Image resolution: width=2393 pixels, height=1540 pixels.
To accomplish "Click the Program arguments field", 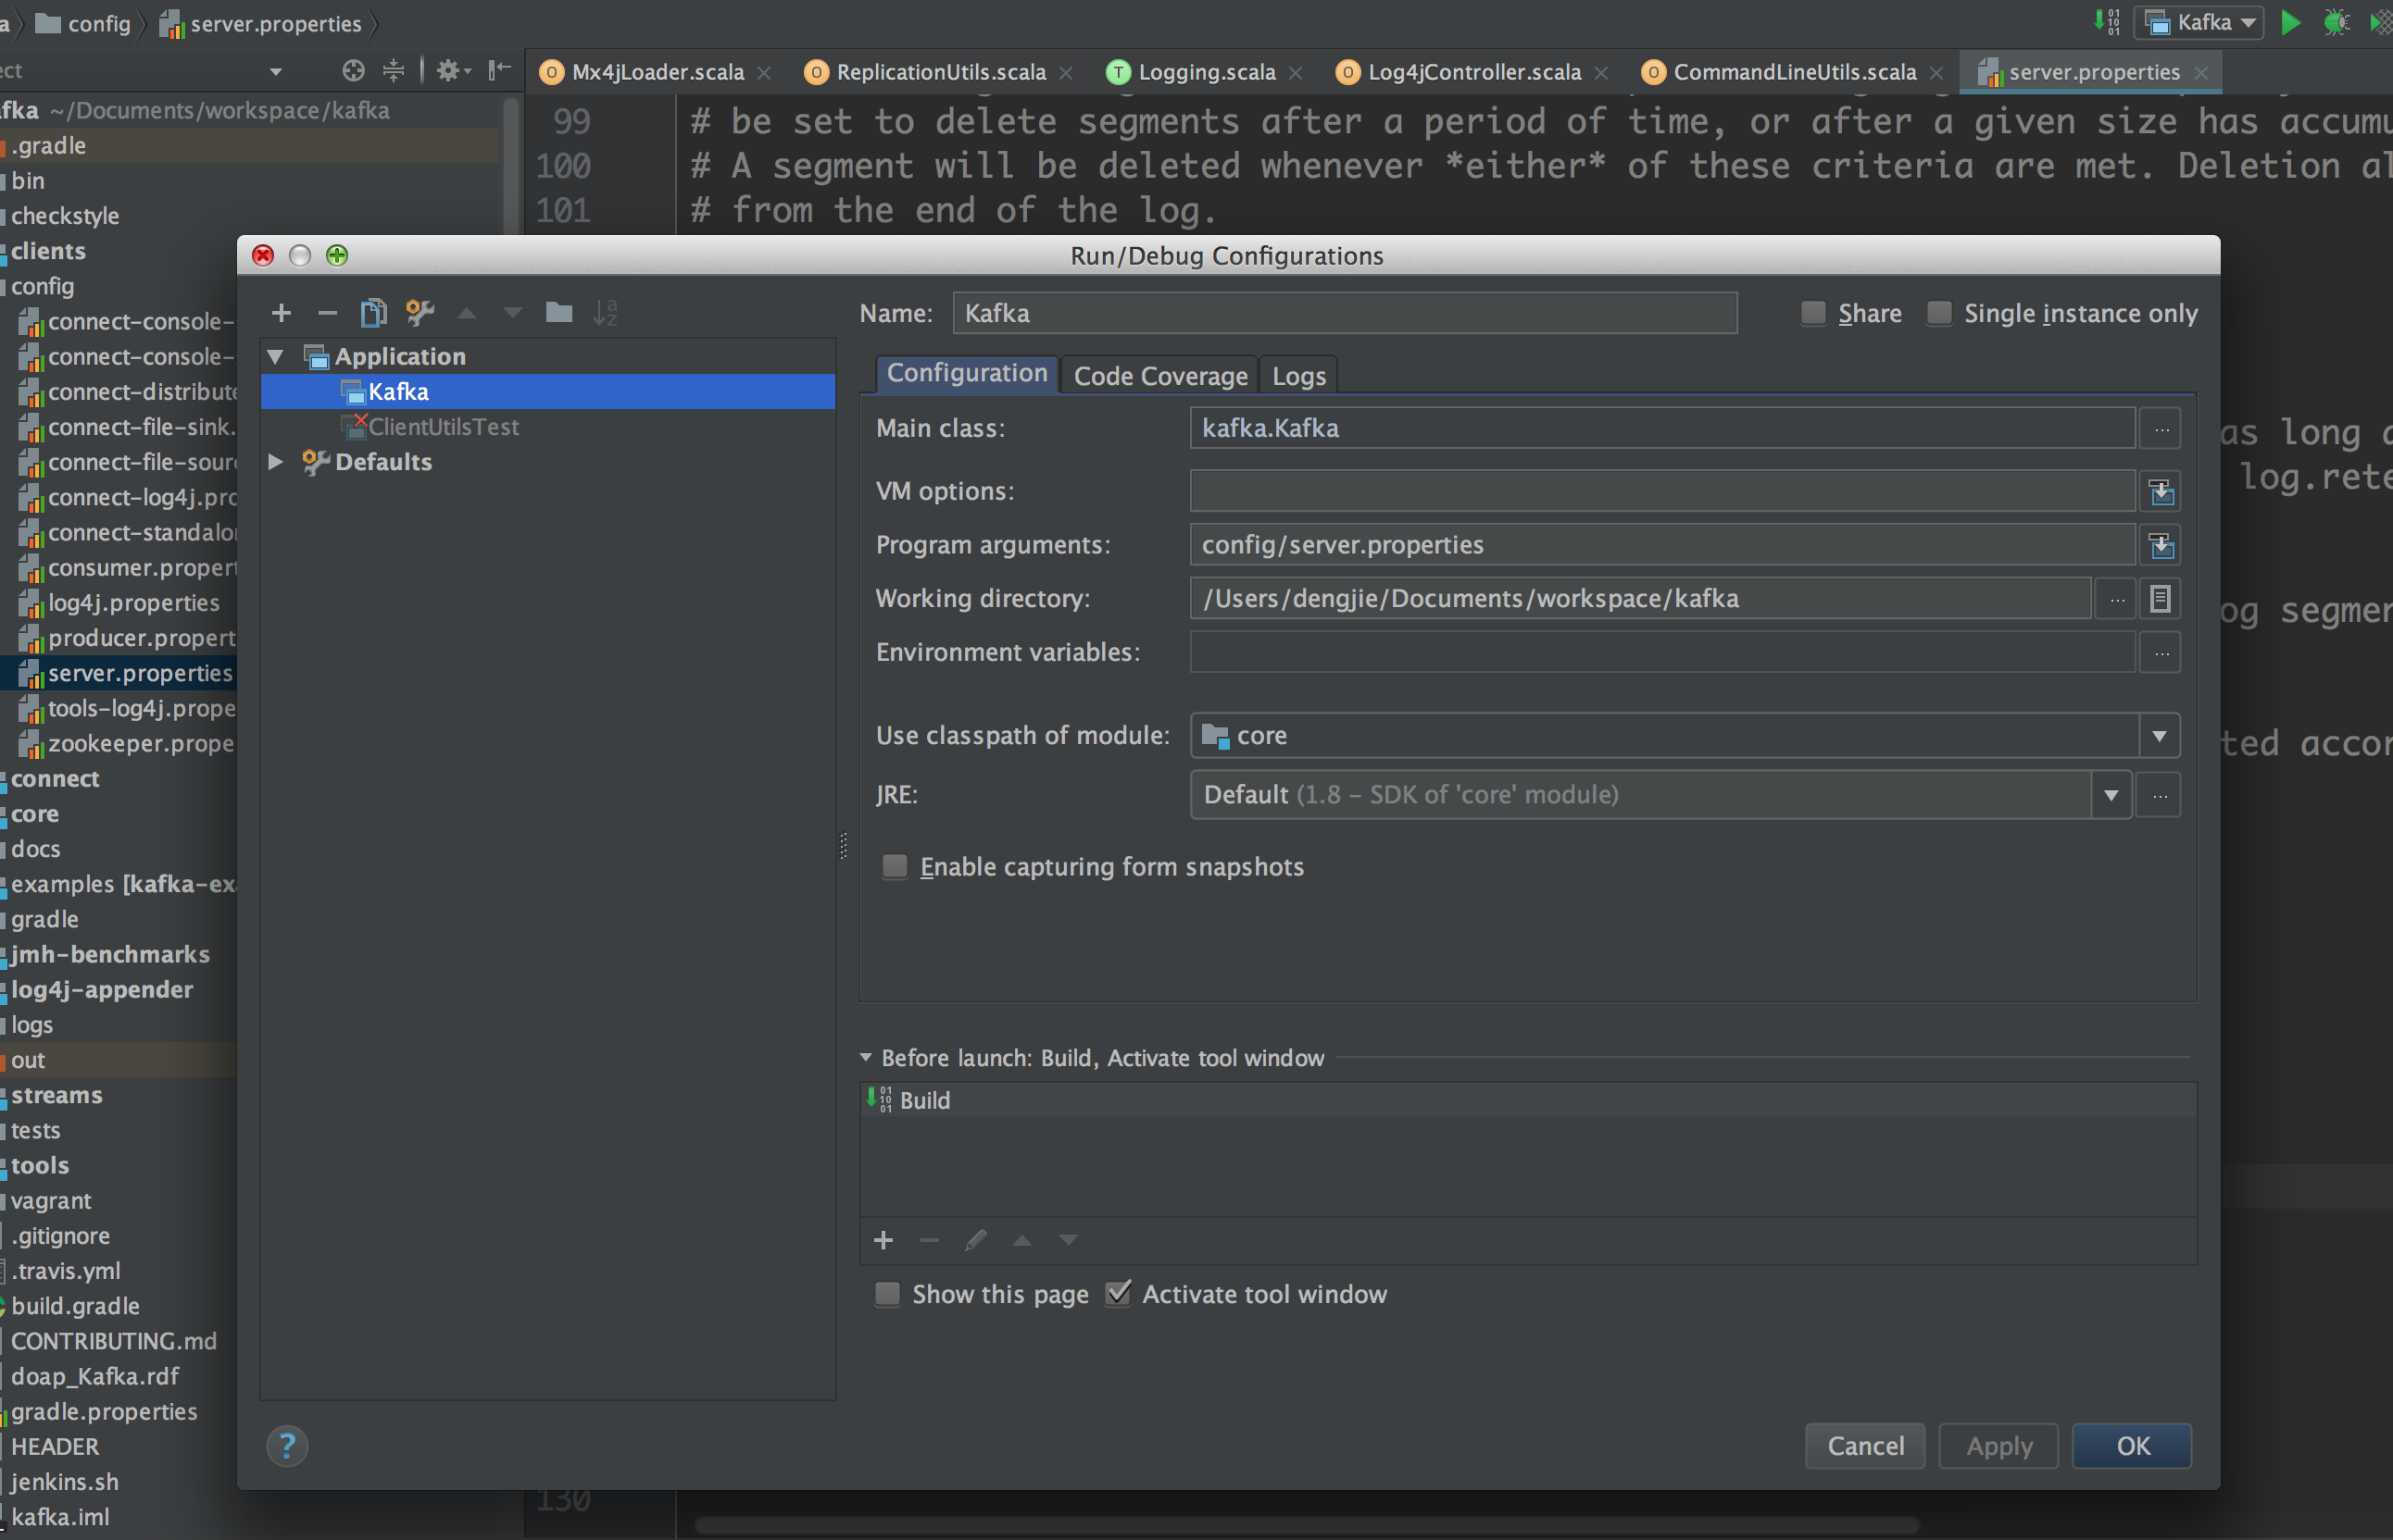I will [x=1662, y=546].
